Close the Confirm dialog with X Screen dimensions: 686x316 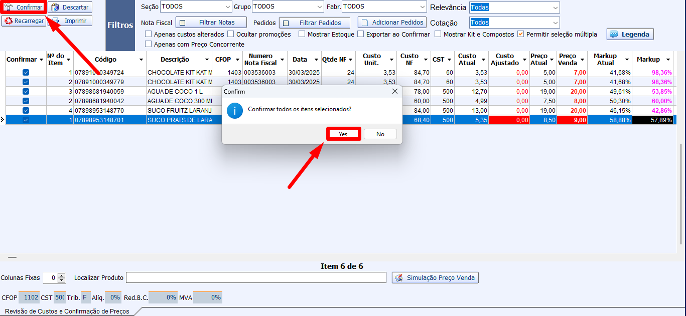click(x=394, y=92)
